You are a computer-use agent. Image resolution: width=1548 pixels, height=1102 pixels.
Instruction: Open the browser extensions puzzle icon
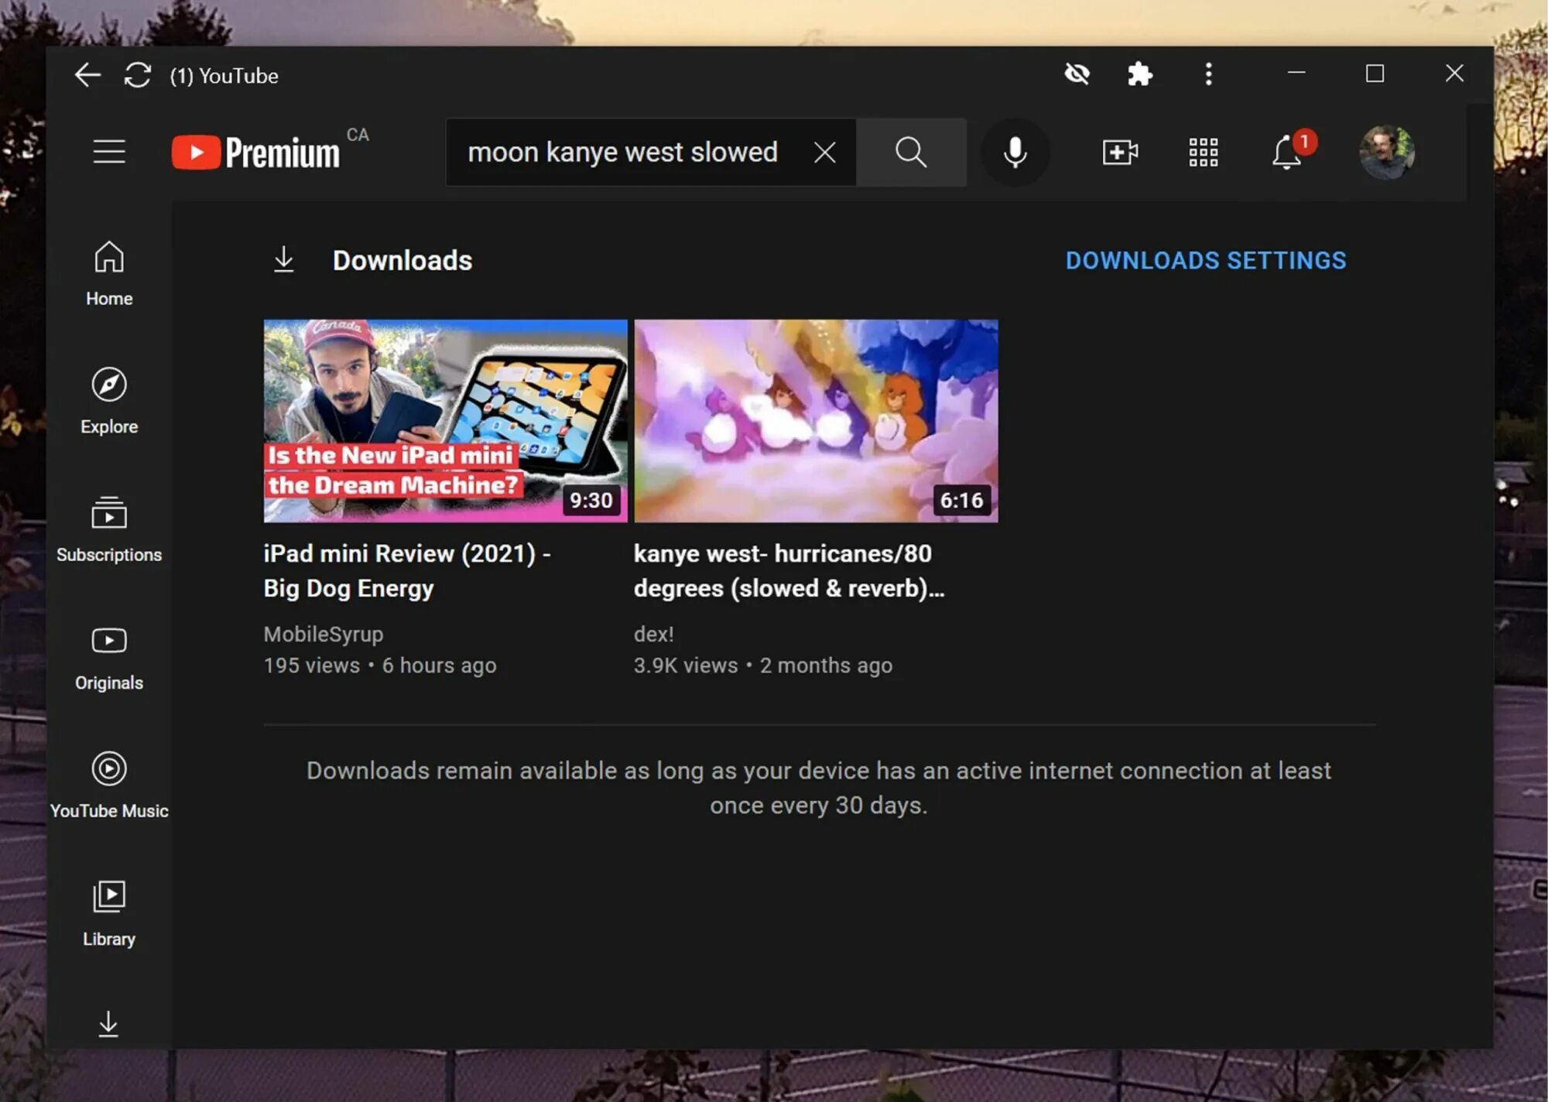point(1139,74)
